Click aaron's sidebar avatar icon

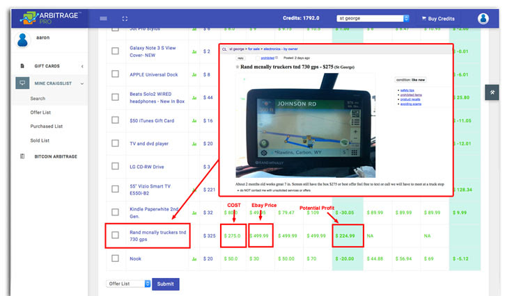[x=22, y=40]
